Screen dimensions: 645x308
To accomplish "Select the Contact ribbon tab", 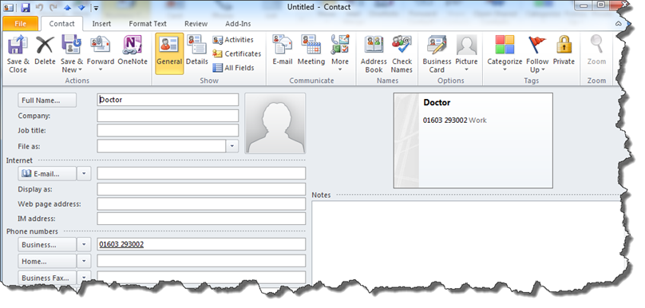I will point(61,24).
